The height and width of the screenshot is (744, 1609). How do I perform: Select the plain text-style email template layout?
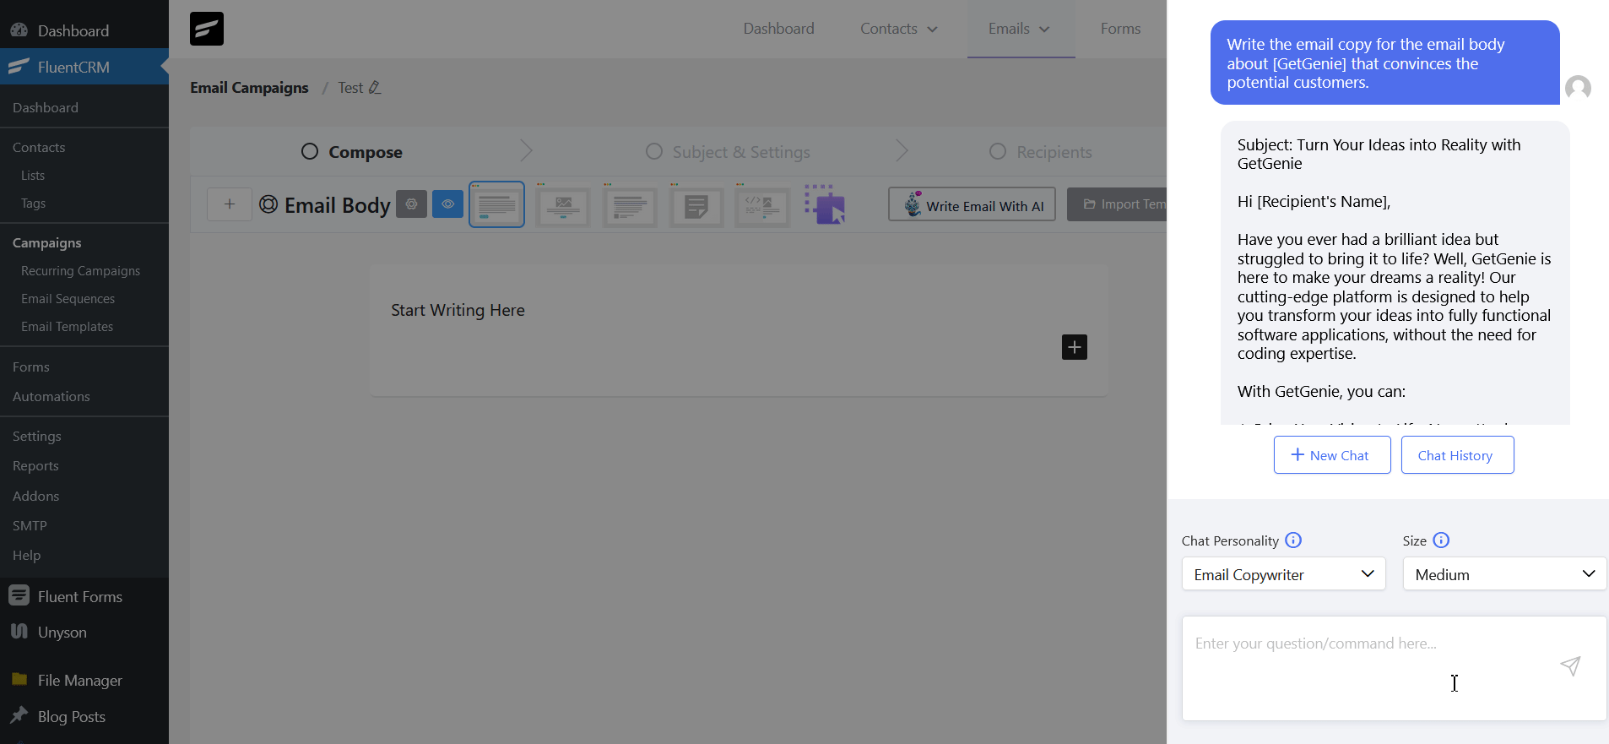pyautogui.click(x=630, y=205)
